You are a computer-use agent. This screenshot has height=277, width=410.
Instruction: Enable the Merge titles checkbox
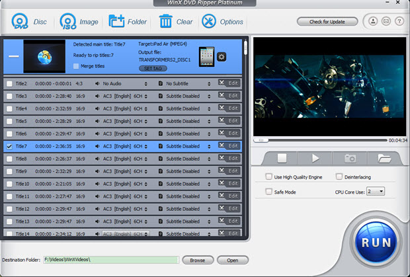(76, 66)
